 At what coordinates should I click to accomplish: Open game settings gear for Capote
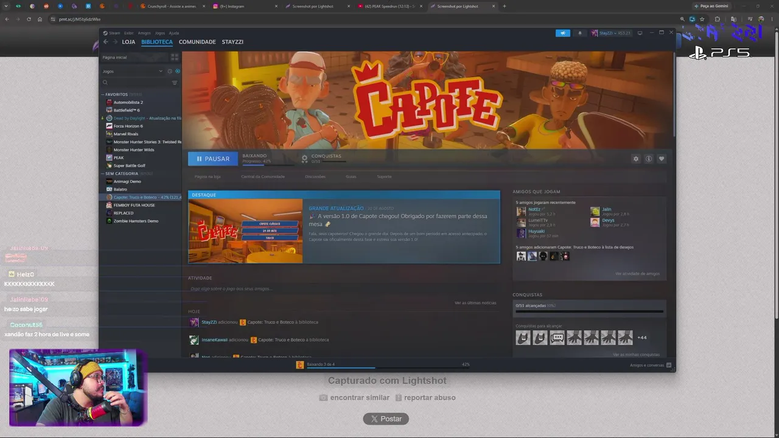tap(636, 159)
